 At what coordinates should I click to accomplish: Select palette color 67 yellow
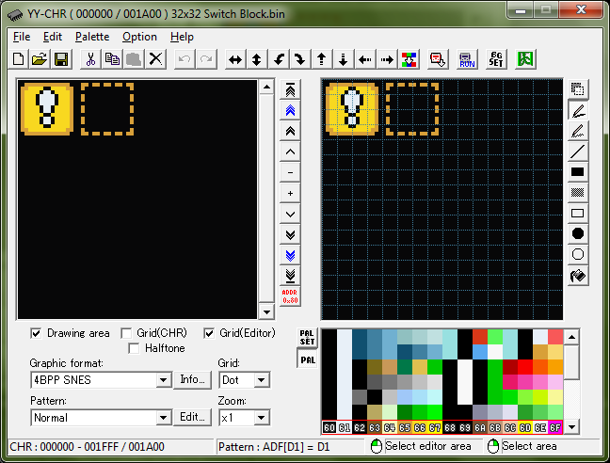point(435,427)
